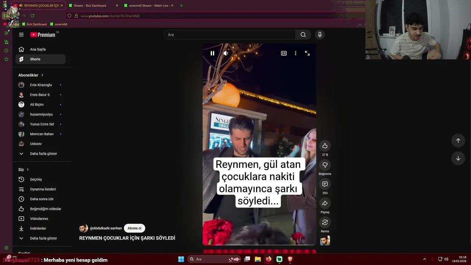
Task: Open Geçmiş watch history
Action: [x=40, y=180]
